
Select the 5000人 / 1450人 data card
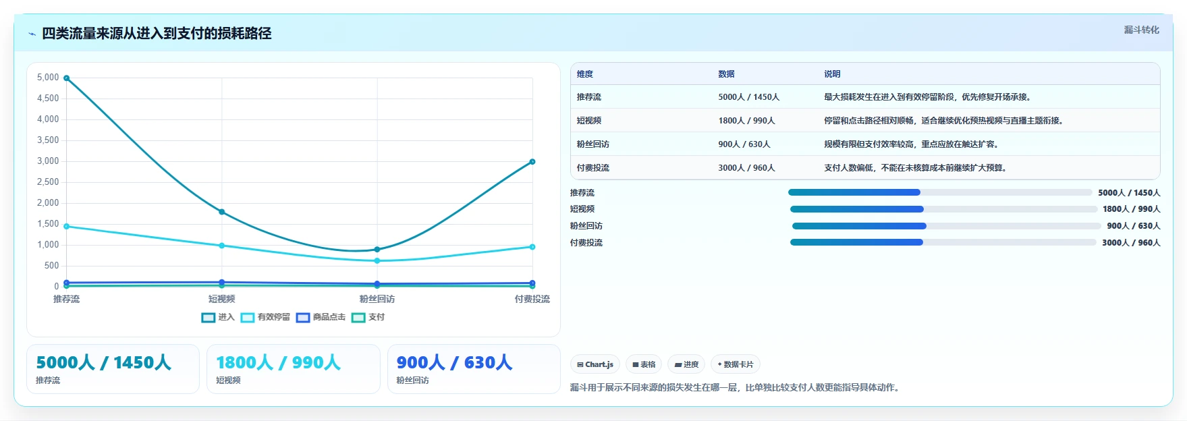(113, 369)
